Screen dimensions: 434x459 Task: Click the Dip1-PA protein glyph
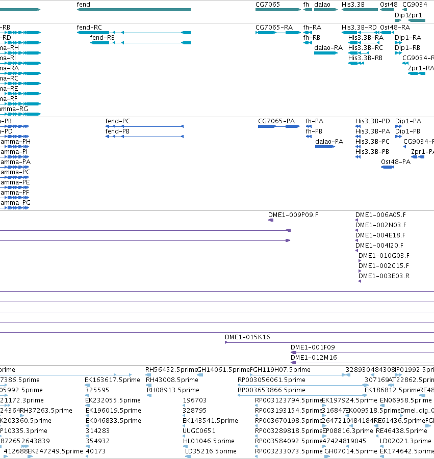(398, 126)
